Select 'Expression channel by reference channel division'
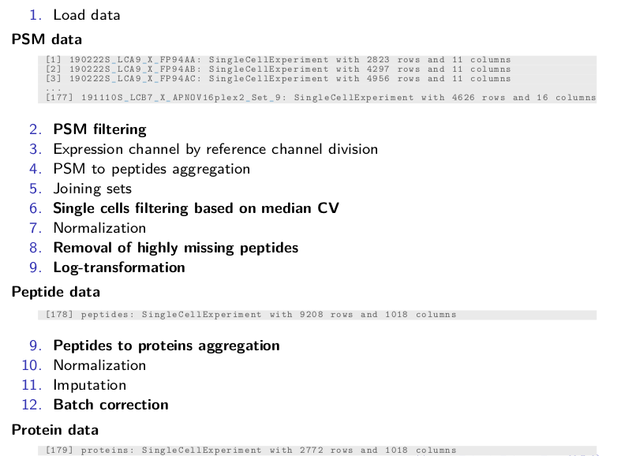Viewport: 621px width, 456px height. (x=215, y=149)
